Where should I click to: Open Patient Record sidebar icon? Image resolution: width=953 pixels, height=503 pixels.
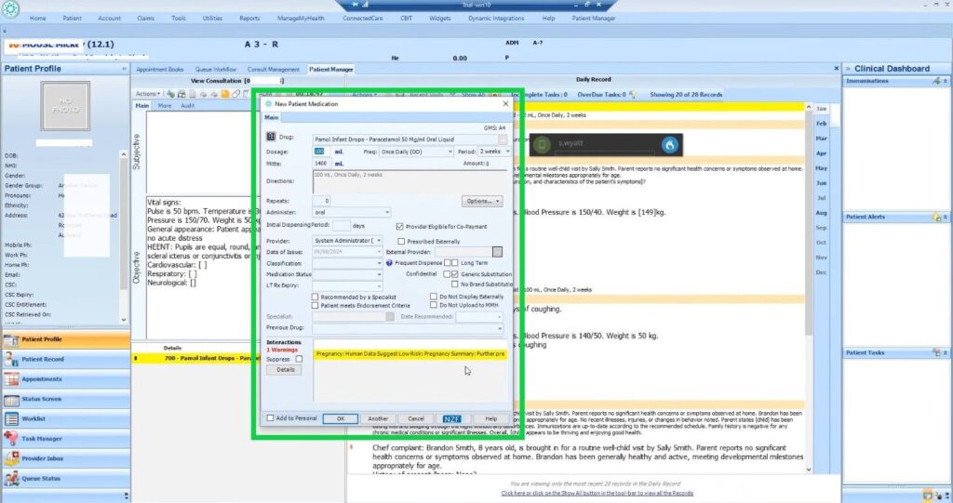pos(11,360)
